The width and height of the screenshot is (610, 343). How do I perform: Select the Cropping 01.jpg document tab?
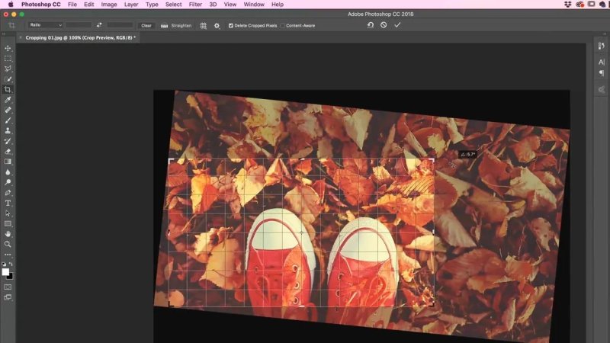81,37
